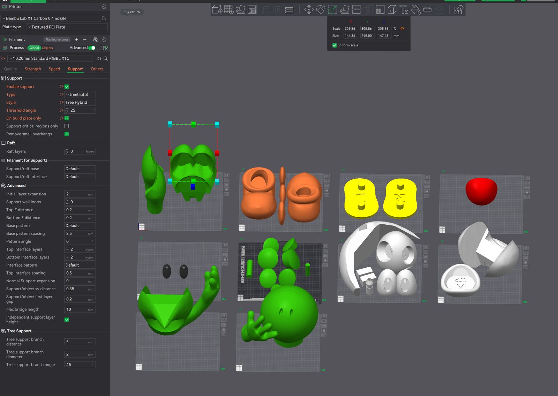
Task: Open Support/raft interface filament dropdown
Action: 80,177
